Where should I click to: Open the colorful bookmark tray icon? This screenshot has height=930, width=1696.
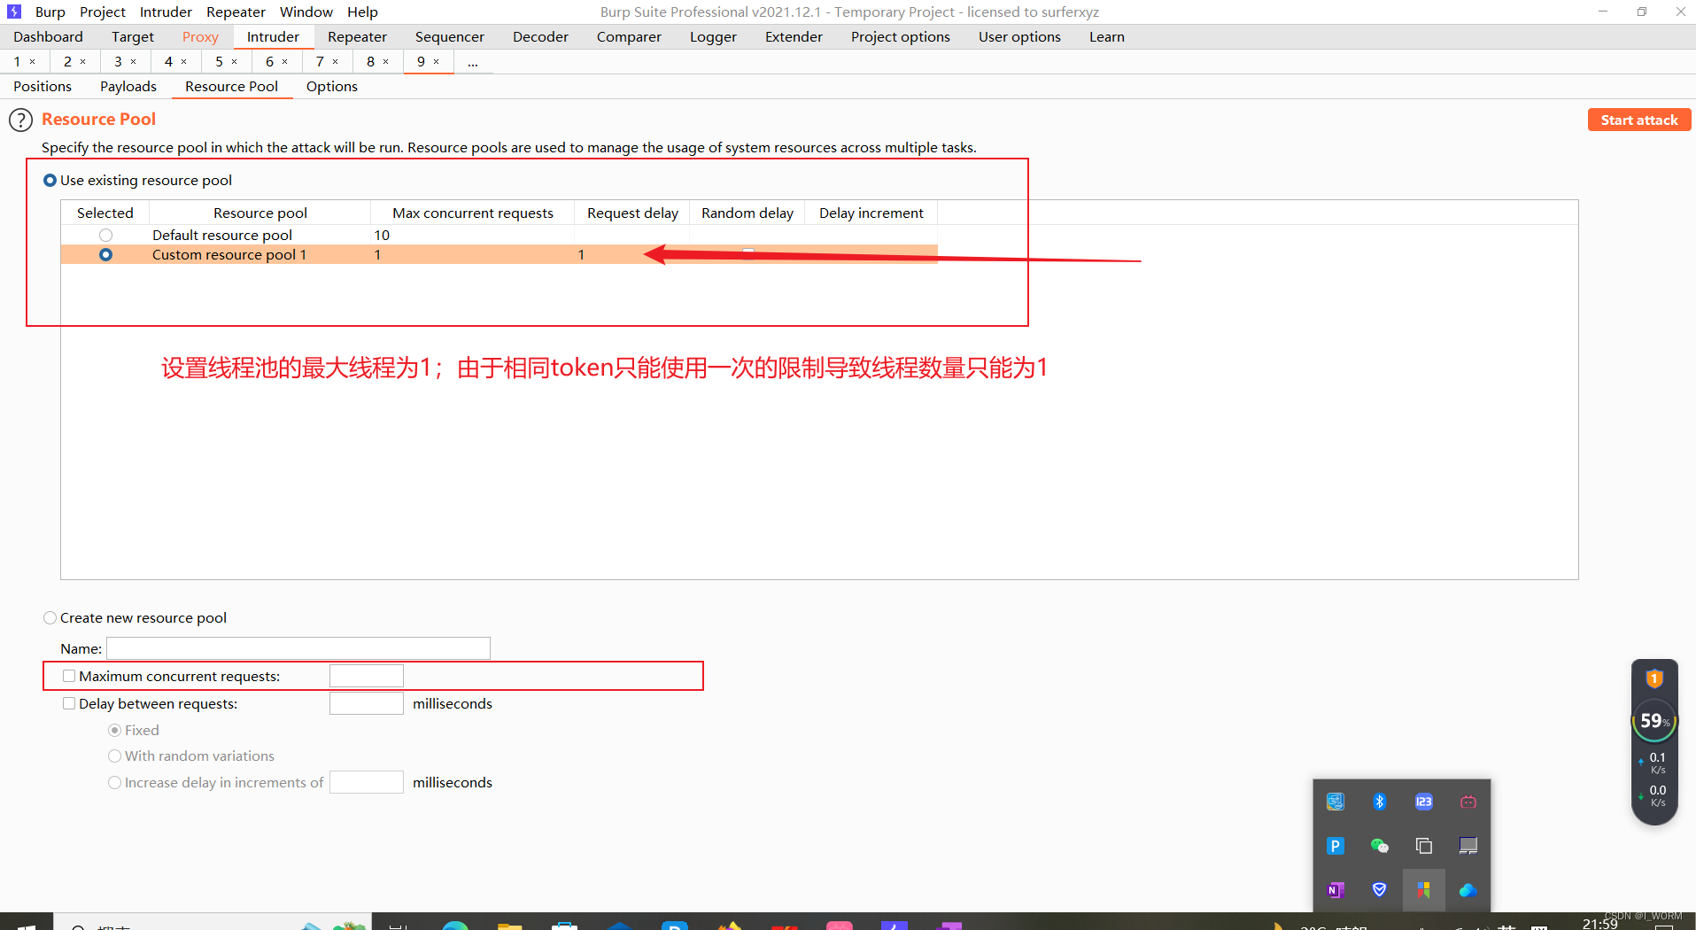point(1424,890)
